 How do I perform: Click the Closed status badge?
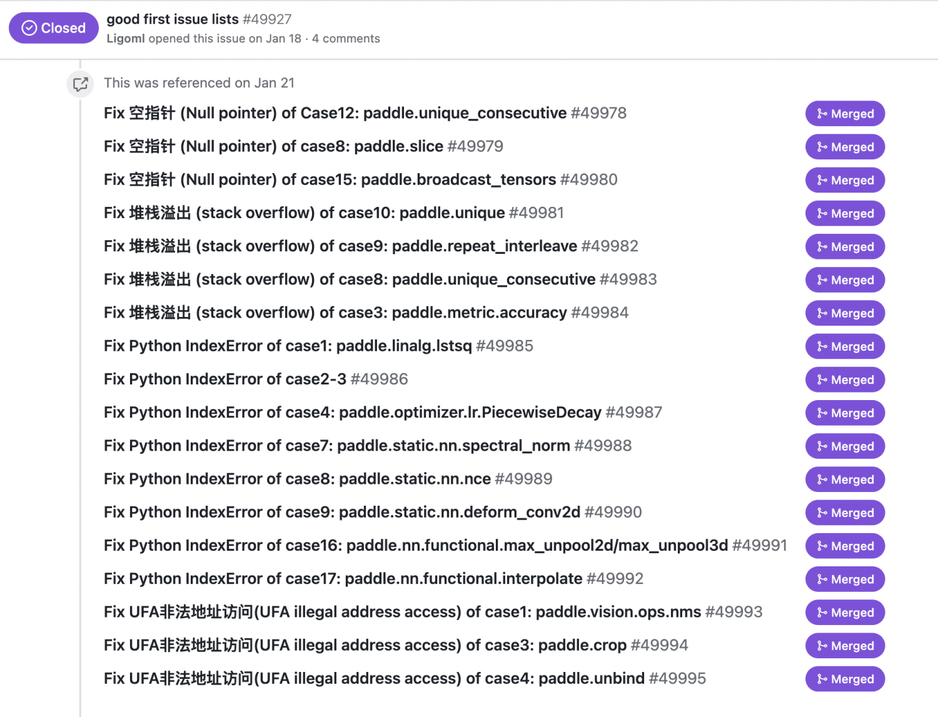click(53, 28)
